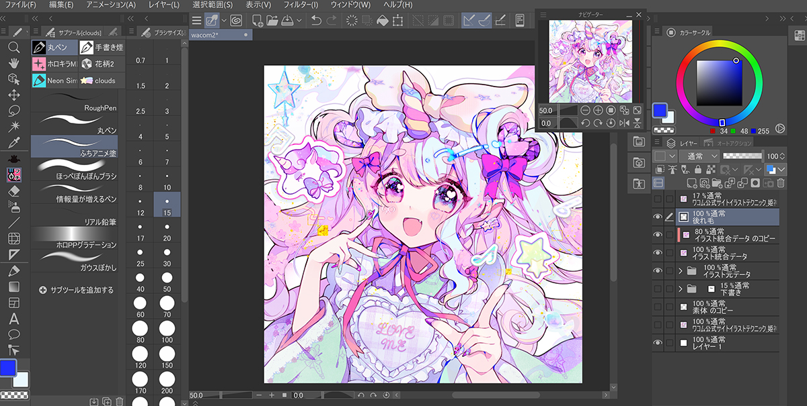Expand the 下書き layer folder
The image size is (807, 406).
[x=680, y=289]
